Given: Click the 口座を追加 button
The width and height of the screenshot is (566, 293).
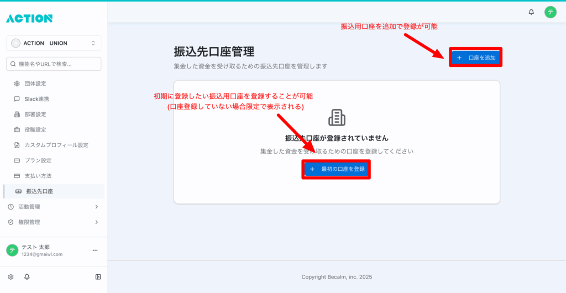Looking at the screenshot, I should click(475, 57).
